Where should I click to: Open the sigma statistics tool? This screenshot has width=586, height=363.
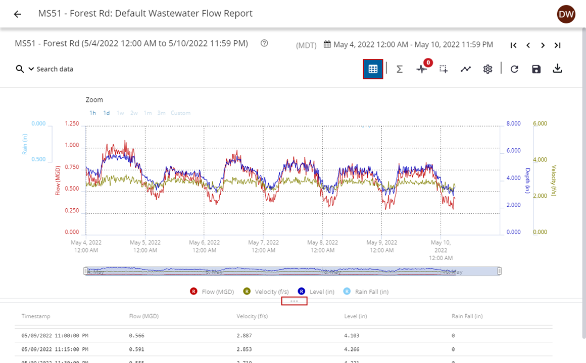pyautogui.click(x=399, y=69)
